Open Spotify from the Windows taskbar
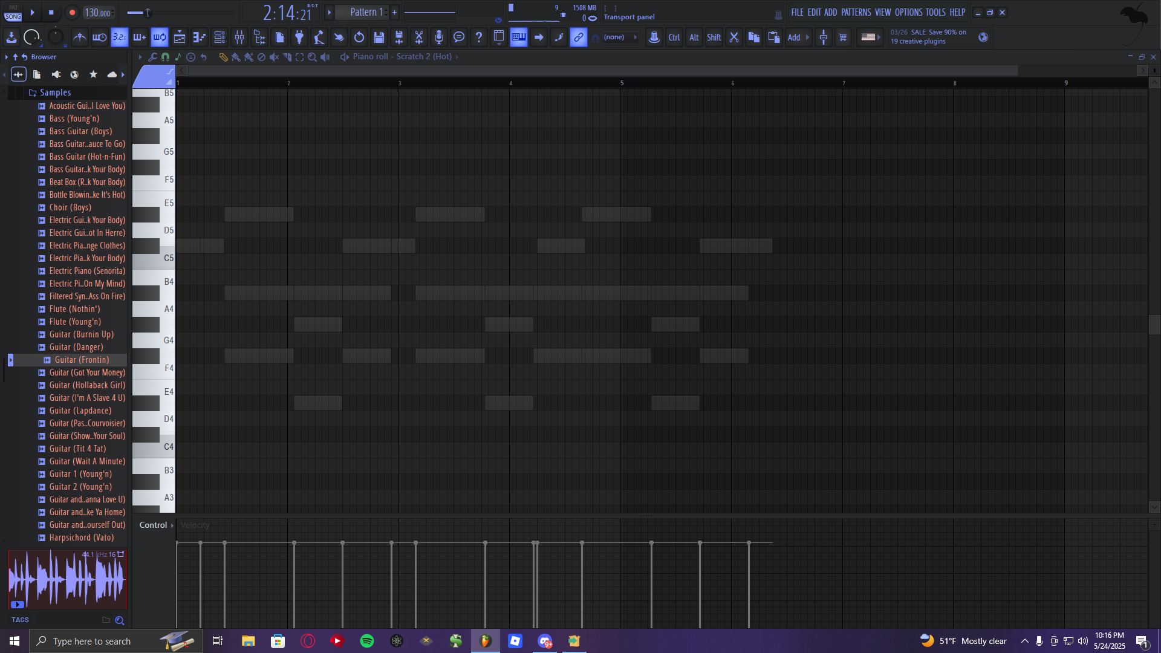 pyautogui.click(x=367, y=641)
